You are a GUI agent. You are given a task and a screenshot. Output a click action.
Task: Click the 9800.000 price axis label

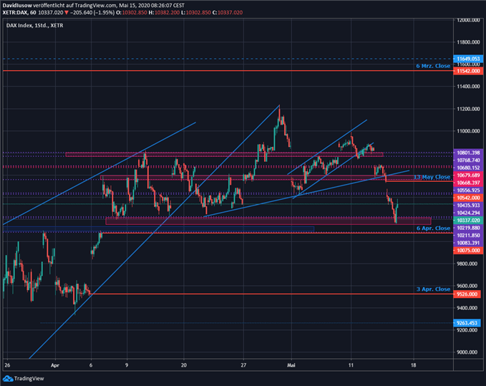pyautogui.click(x=468, y=264)
